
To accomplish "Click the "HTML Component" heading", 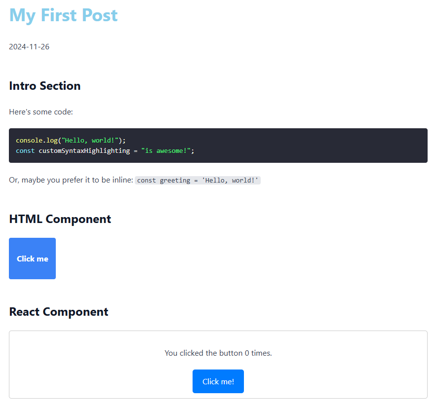I will coord(60,219).
